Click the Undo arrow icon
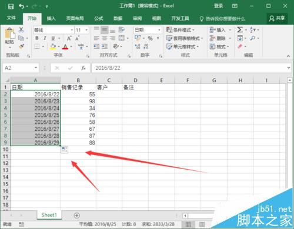The height and width of the screenshot is (229, 294). pos(21,6)
